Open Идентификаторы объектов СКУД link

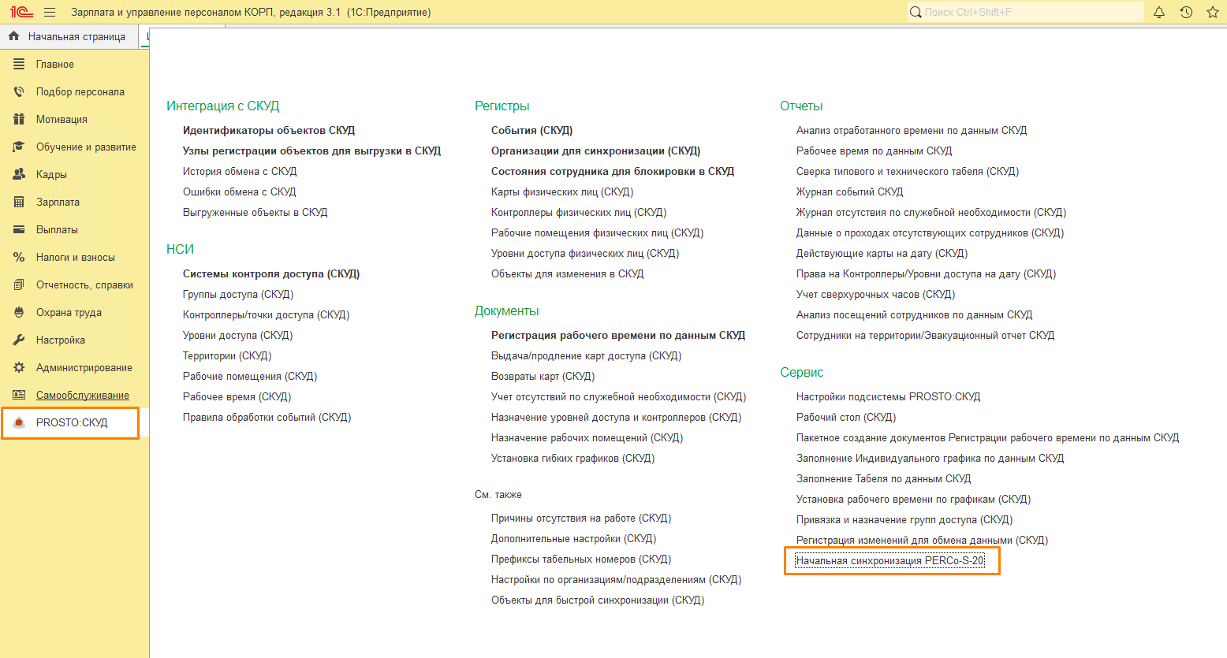tap(268, 131)
